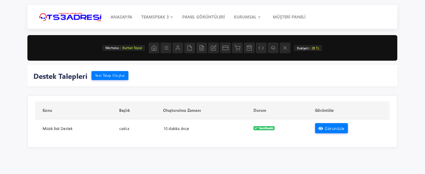Click the Burhan Topal greeting label
Image resolution: width=425 pixels, height=174 pixels.
[124, 48]
